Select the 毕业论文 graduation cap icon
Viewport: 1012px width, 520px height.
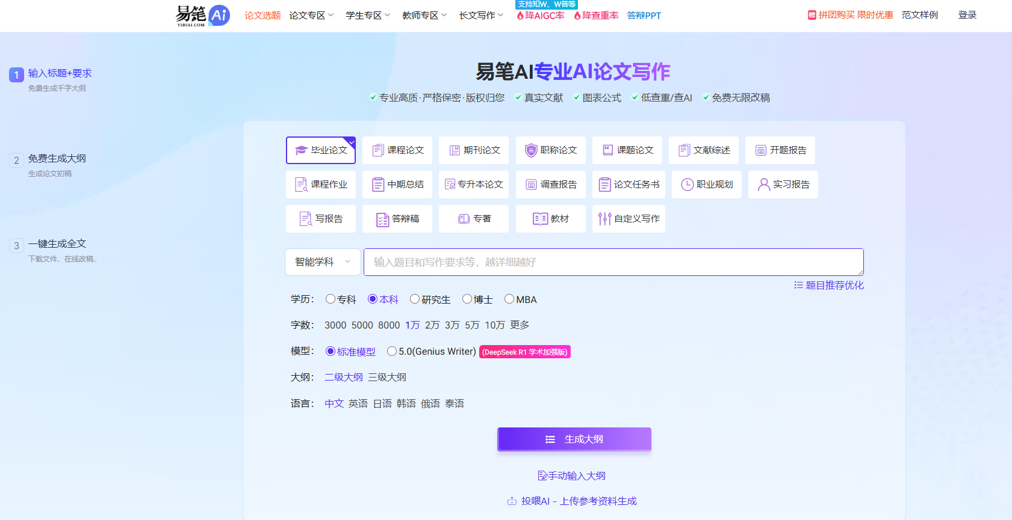(302, 150)
